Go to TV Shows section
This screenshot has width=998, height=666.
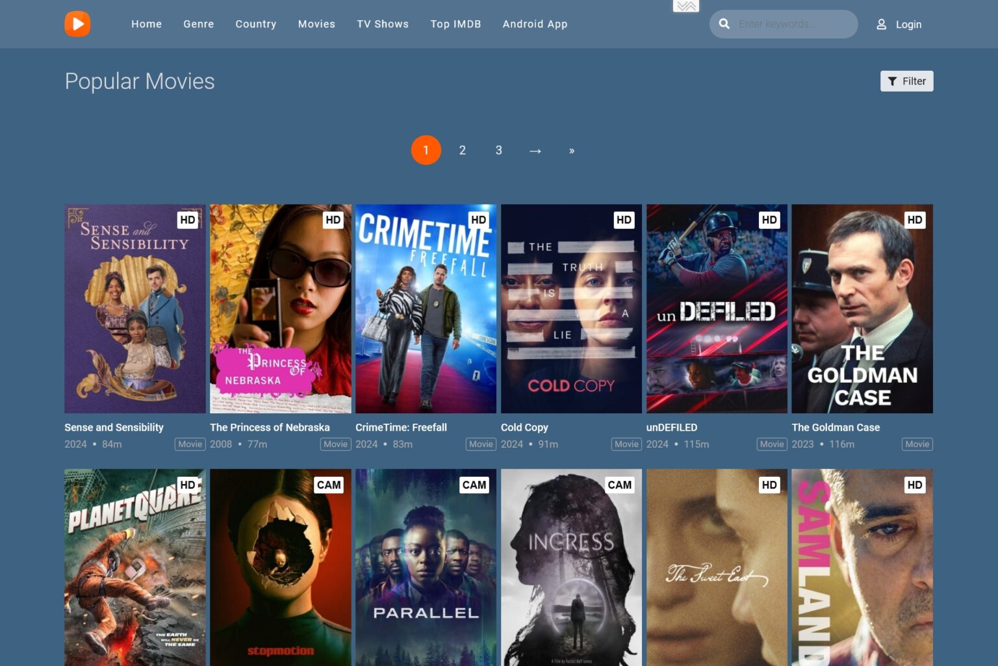383,24
